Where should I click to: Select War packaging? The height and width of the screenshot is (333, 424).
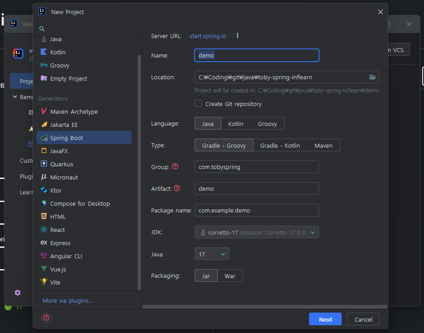(230, 276)
